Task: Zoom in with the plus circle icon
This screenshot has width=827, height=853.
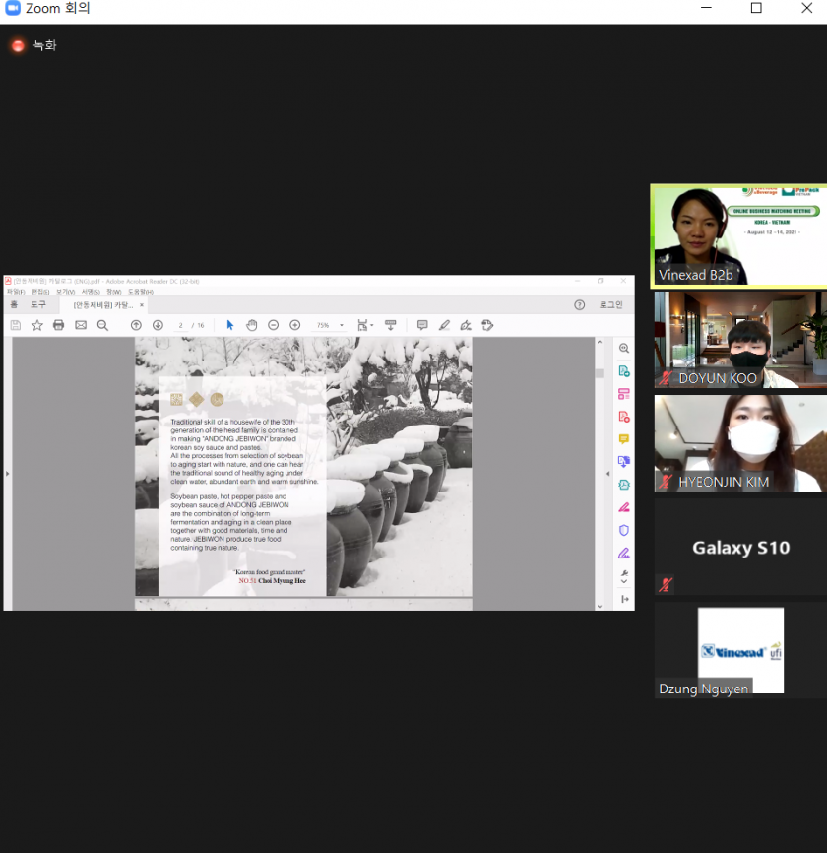Action: coord(295,325)
